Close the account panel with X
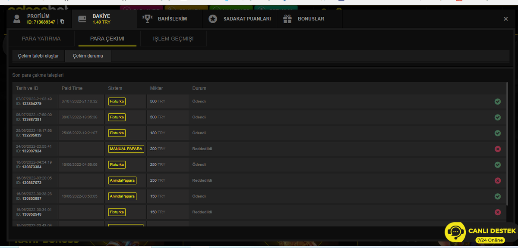518x248 pixels. (x=505, y=19)
